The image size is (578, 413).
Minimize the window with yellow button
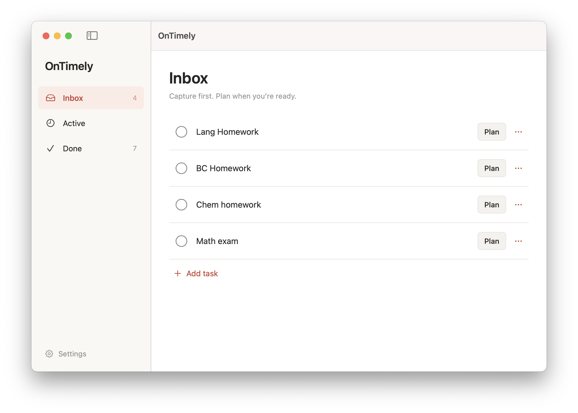pyautogui.click(x=57, y=36)
